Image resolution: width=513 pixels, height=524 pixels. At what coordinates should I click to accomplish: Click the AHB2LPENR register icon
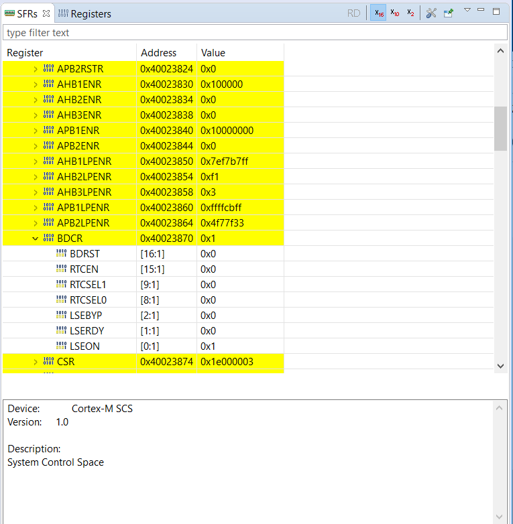point(48,176)
